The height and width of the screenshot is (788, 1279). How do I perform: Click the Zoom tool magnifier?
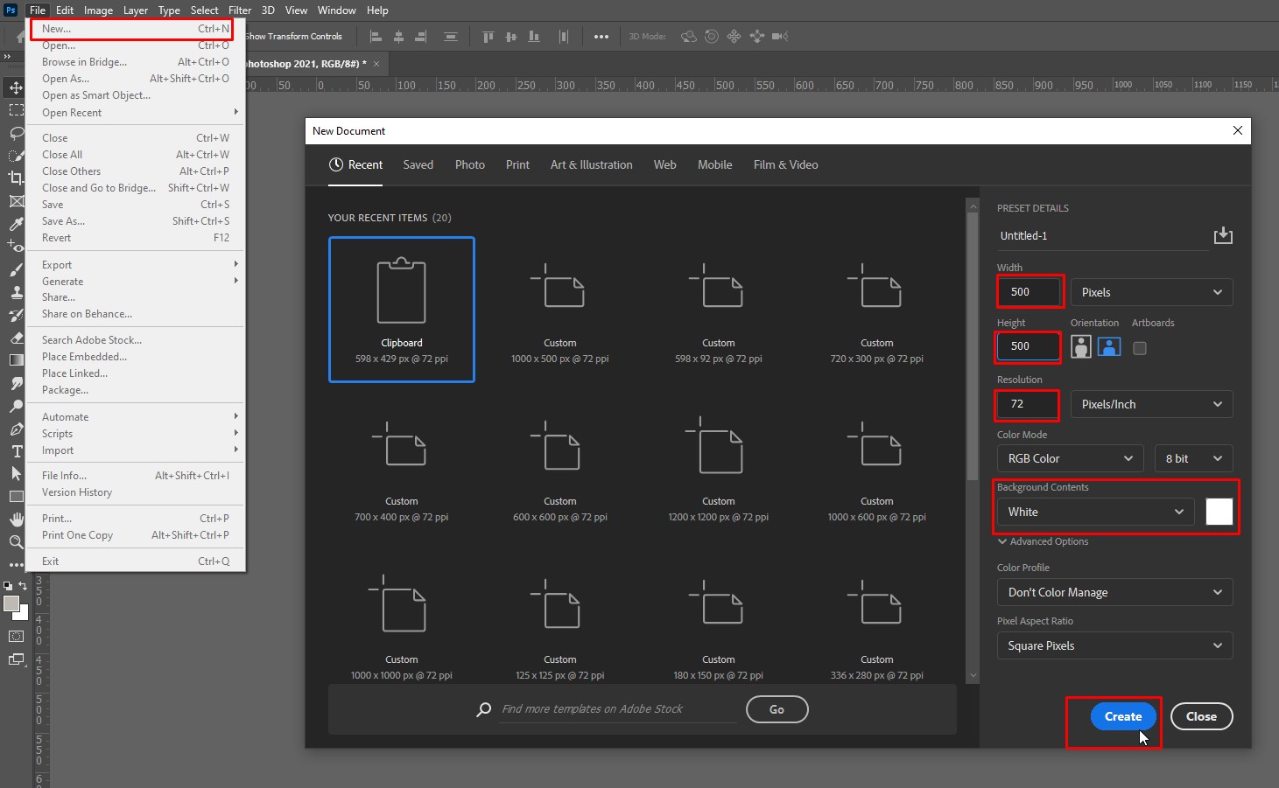pos(16,542)
